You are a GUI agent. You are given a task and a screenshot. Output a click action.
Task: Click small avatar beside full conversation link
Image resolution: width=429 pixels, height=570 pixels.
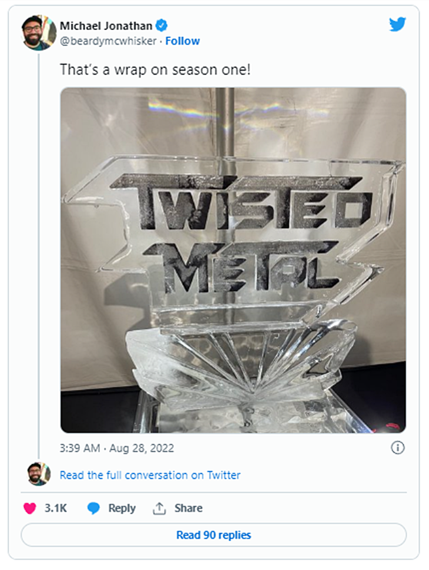[39, 474]
